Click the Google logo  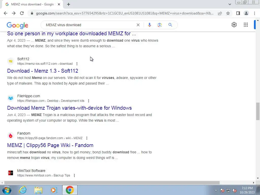coord(18,25)
